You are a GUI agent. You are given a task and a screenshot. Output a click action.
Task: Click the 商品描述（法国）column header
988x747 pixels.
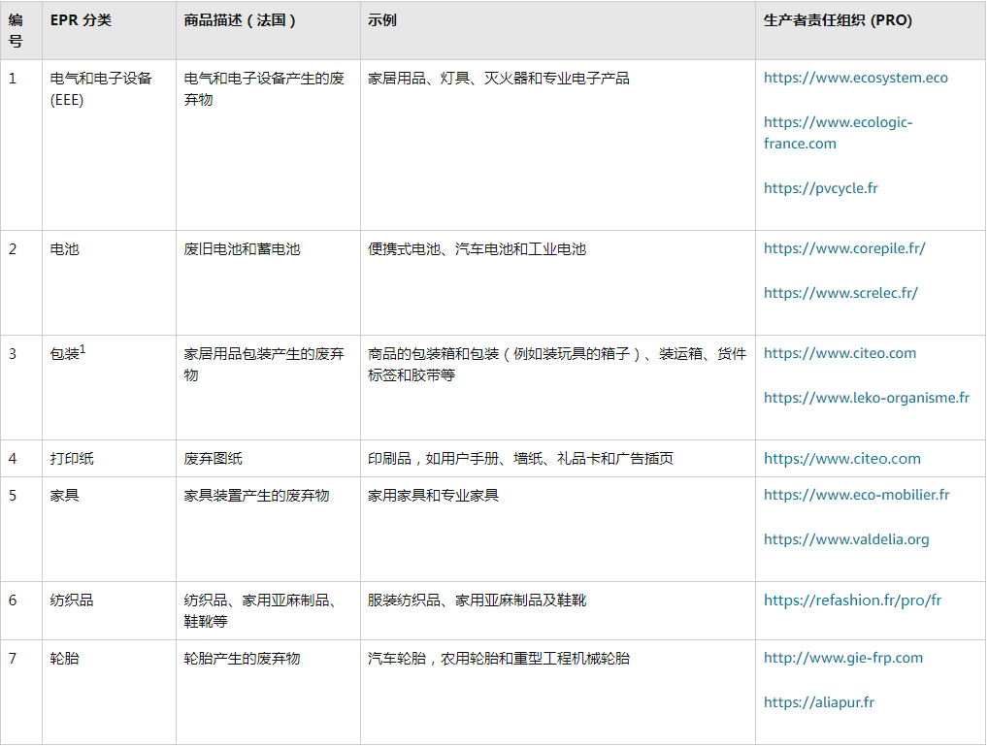point(228,19)
